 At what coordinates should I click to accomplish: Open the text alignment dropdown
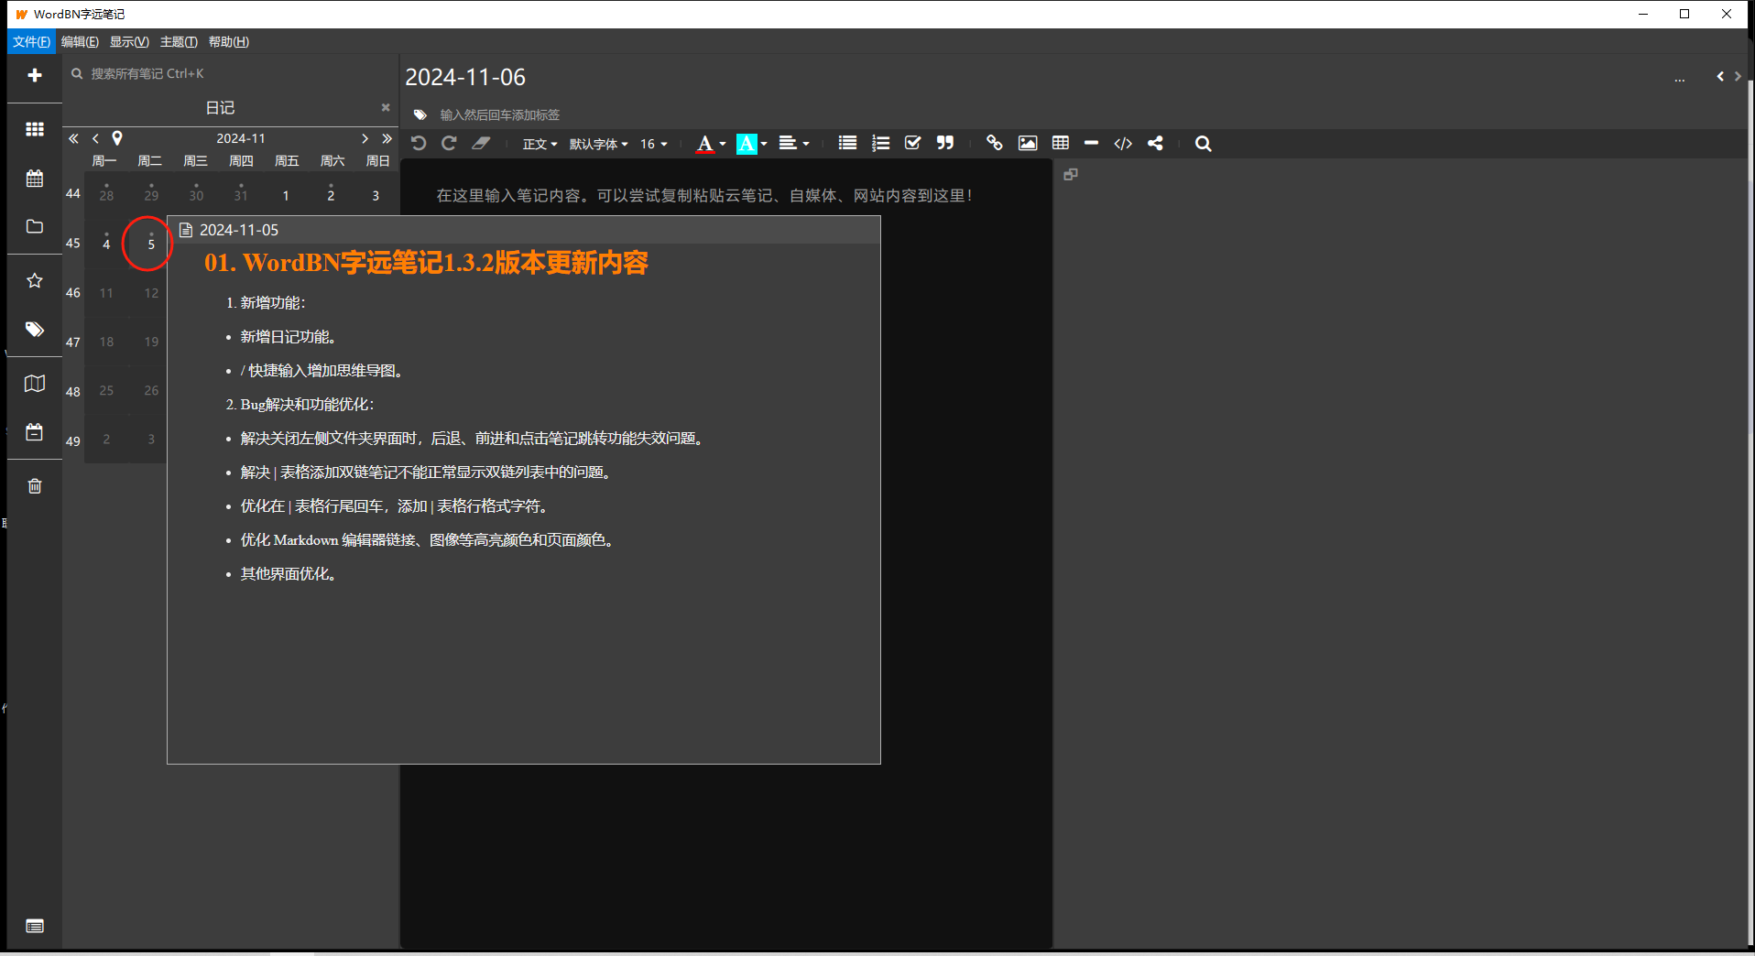pos(794,144)
